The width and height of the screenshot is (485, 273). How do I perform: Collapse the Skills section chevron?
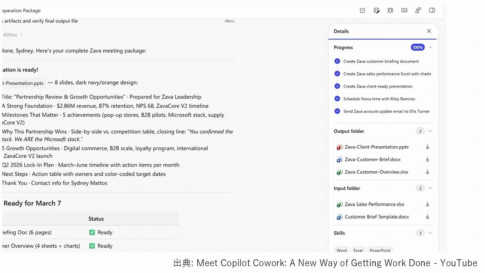click(430, 233)
